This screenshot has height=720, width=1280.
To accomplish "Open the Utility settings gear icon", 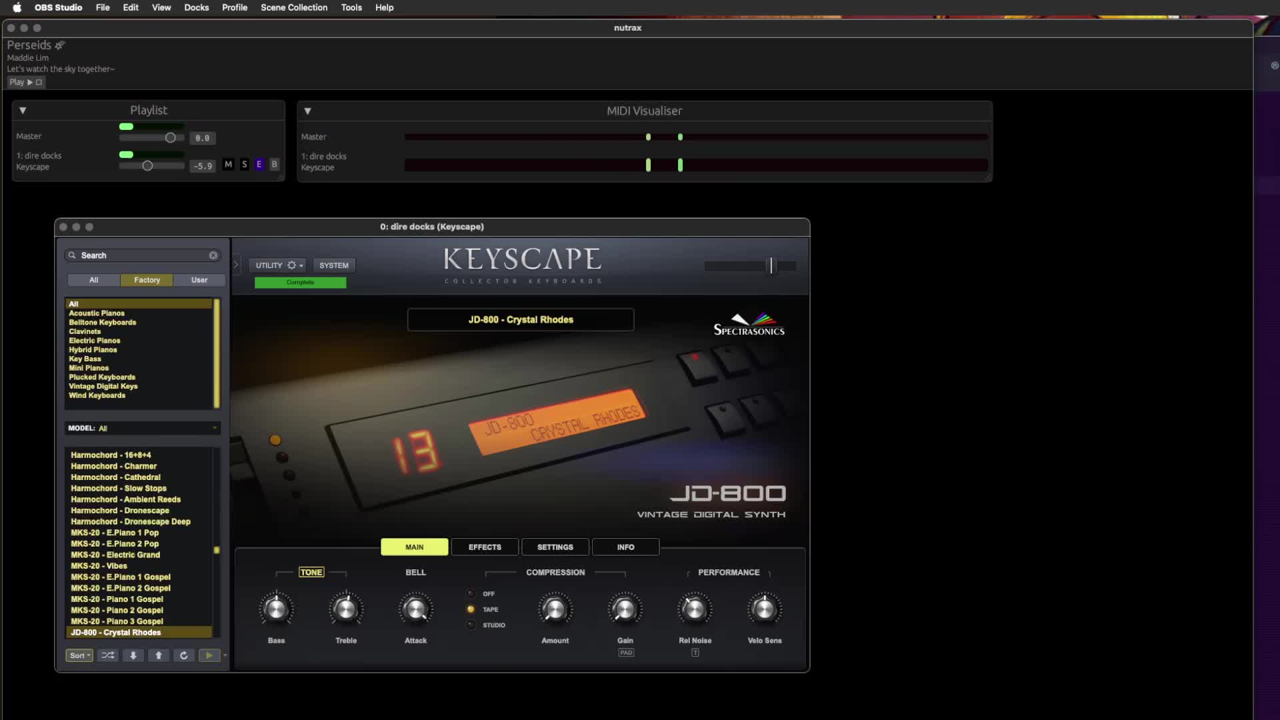I will (292, 265).
